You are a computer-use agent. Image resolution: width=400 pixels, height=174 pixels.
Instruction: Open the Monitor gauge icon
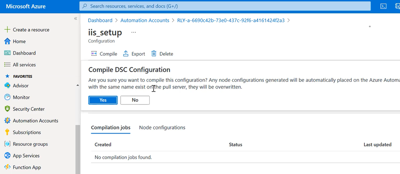(x=7, y=97)
